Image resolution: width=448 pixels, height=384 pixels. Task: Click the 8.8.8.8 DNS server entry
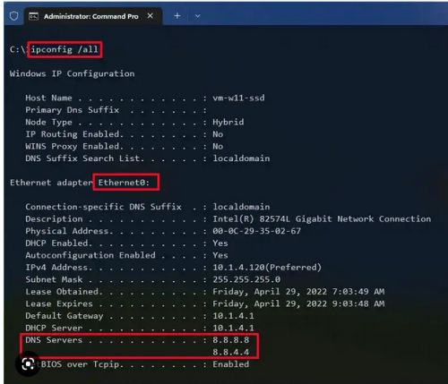[231, 340]
